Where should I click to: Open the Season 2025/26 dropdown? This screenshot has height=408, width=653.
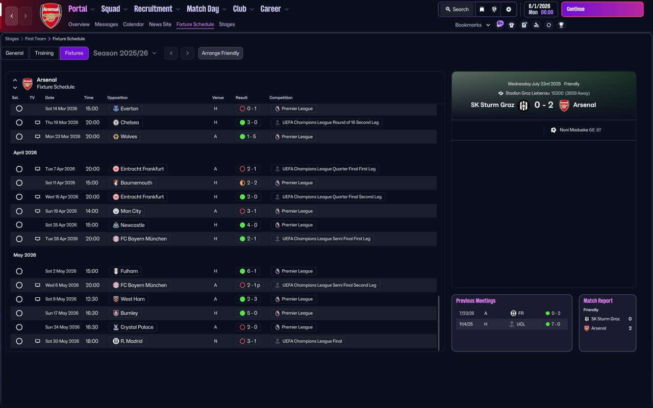(x=124, y=53)
